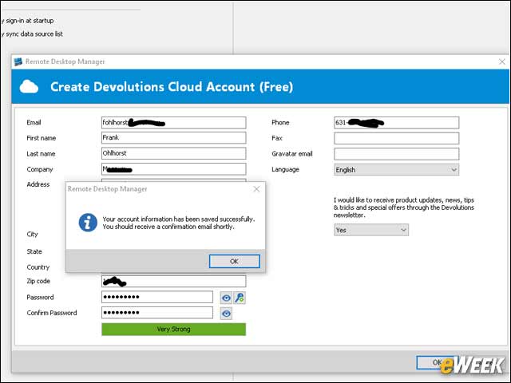Focus the First name field containing Frank
511x383 pixels.
(174, 138)
